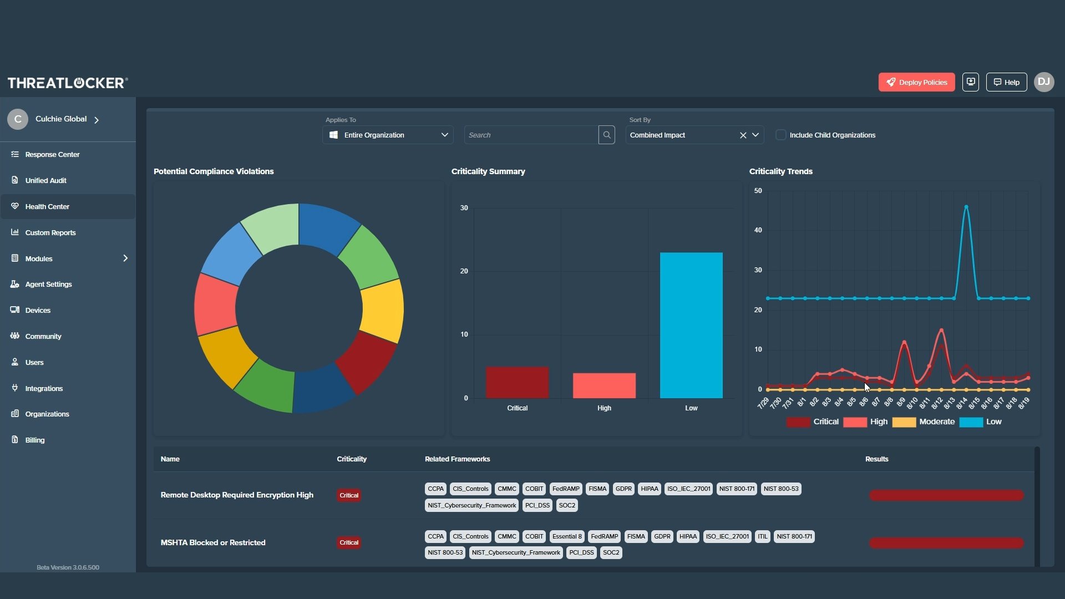Toggle Critical series in trends legend
The image size is (1065, 599).
click(813, 422)
